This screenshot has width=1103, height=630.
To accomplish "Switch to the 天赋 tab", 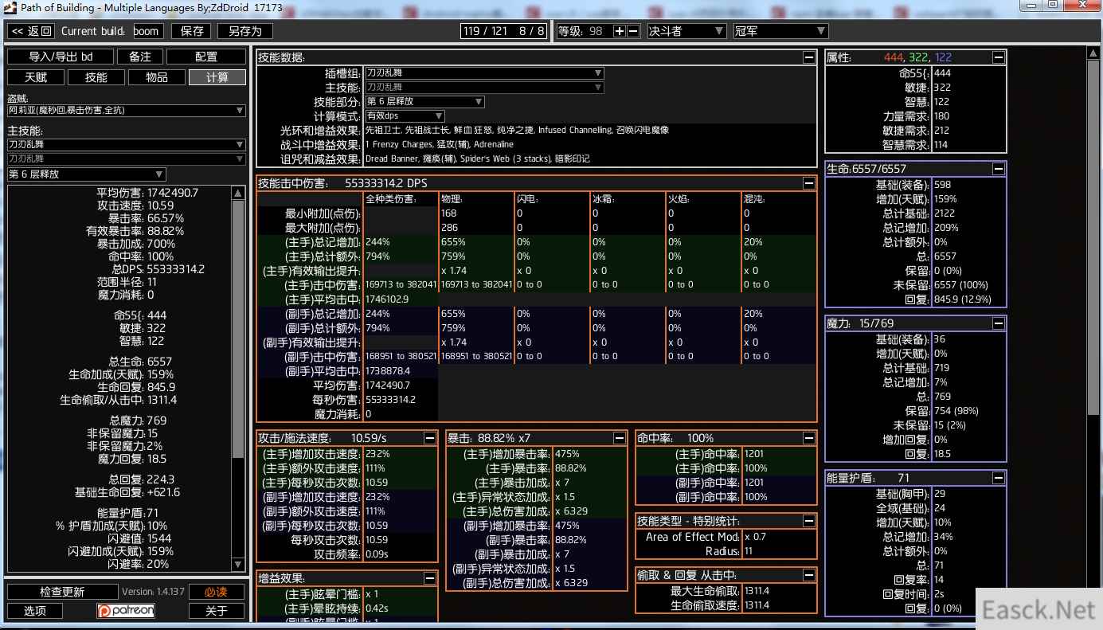I will pos(36,77).
